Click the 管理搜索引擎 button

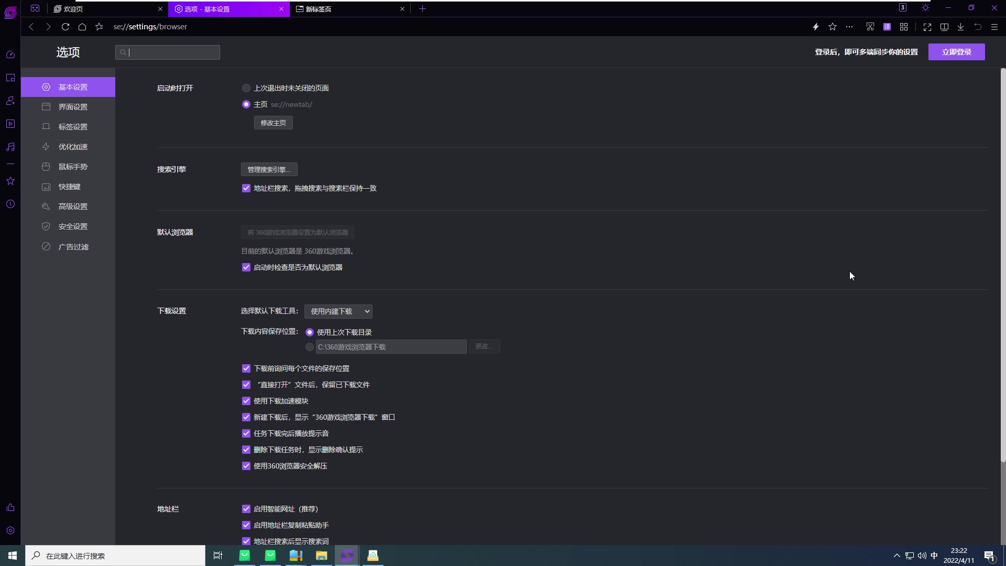click(269, 169)
